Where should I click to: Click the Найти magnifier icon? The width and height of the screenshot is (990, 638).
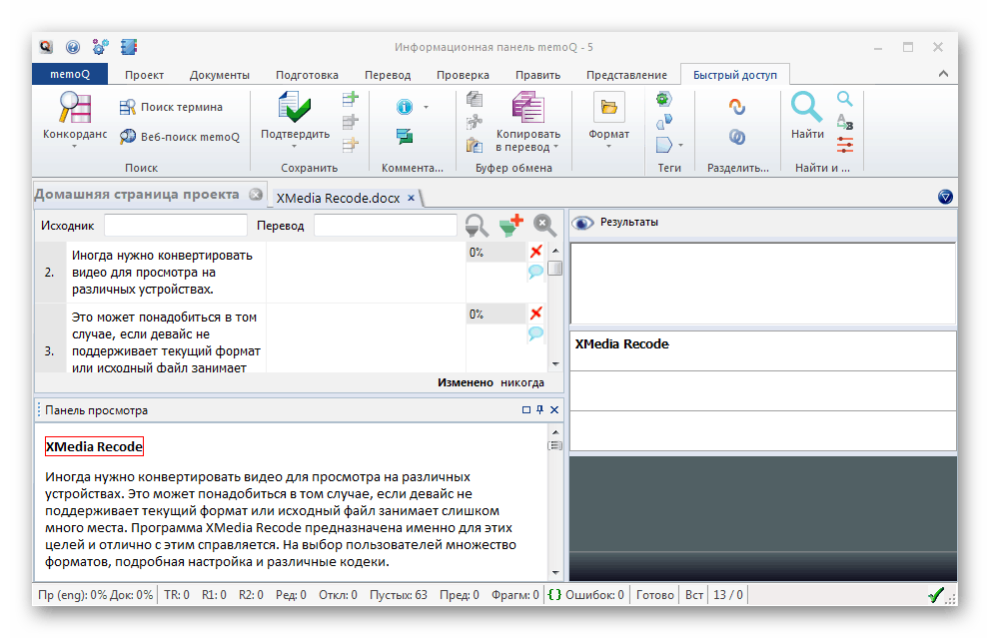(807, 107)
